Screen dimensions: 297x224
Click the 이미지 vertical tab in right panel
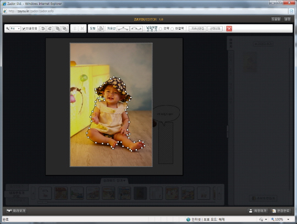pos(230,43)
